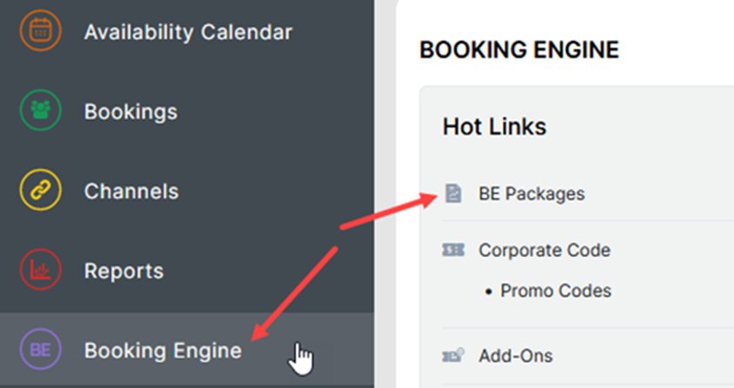Click the Add-Ons icon in Hot Links
Image resolution: width=734 pixels, height=388 pixels.
point(453,356)
